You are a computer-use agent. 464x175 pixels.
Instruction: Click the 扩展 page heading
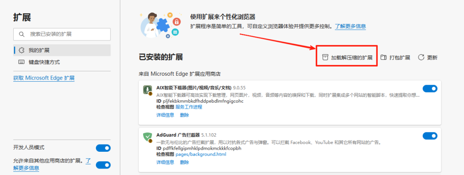(x=22, y=18)
